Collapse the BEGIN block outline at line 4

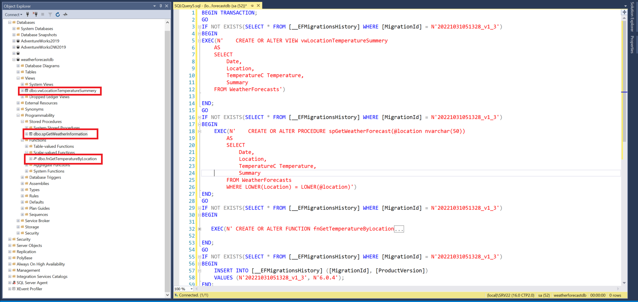point(199,34)
